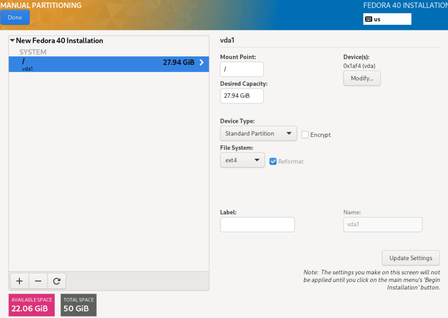
Task: Show the 22.06 GiB Available Space summary
Action: [x=31, y=305]
